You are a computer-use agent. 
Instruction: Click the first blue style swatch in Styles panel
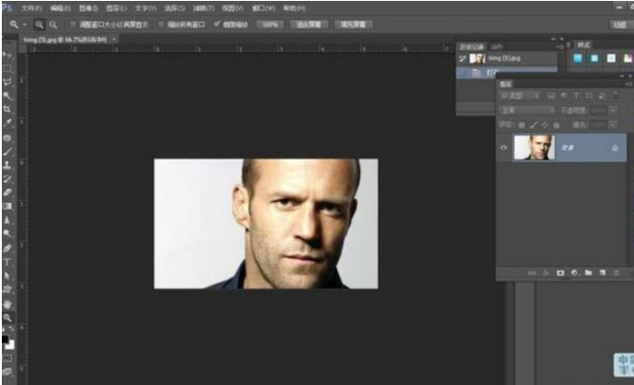pyautogui.click(x=578, y=59)
